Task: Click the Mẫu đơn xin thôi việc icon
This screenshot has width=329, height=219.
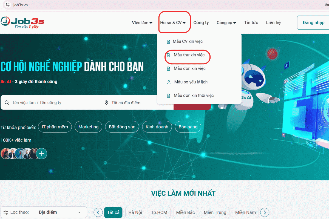Action: 168,95
